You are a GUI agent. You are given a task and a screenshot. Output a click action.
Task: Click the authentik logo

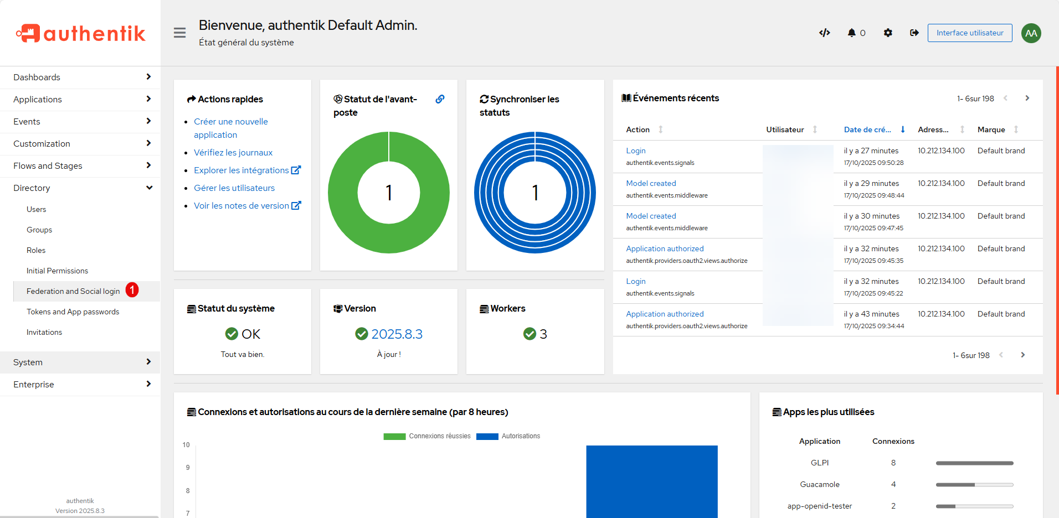point(81,33)
